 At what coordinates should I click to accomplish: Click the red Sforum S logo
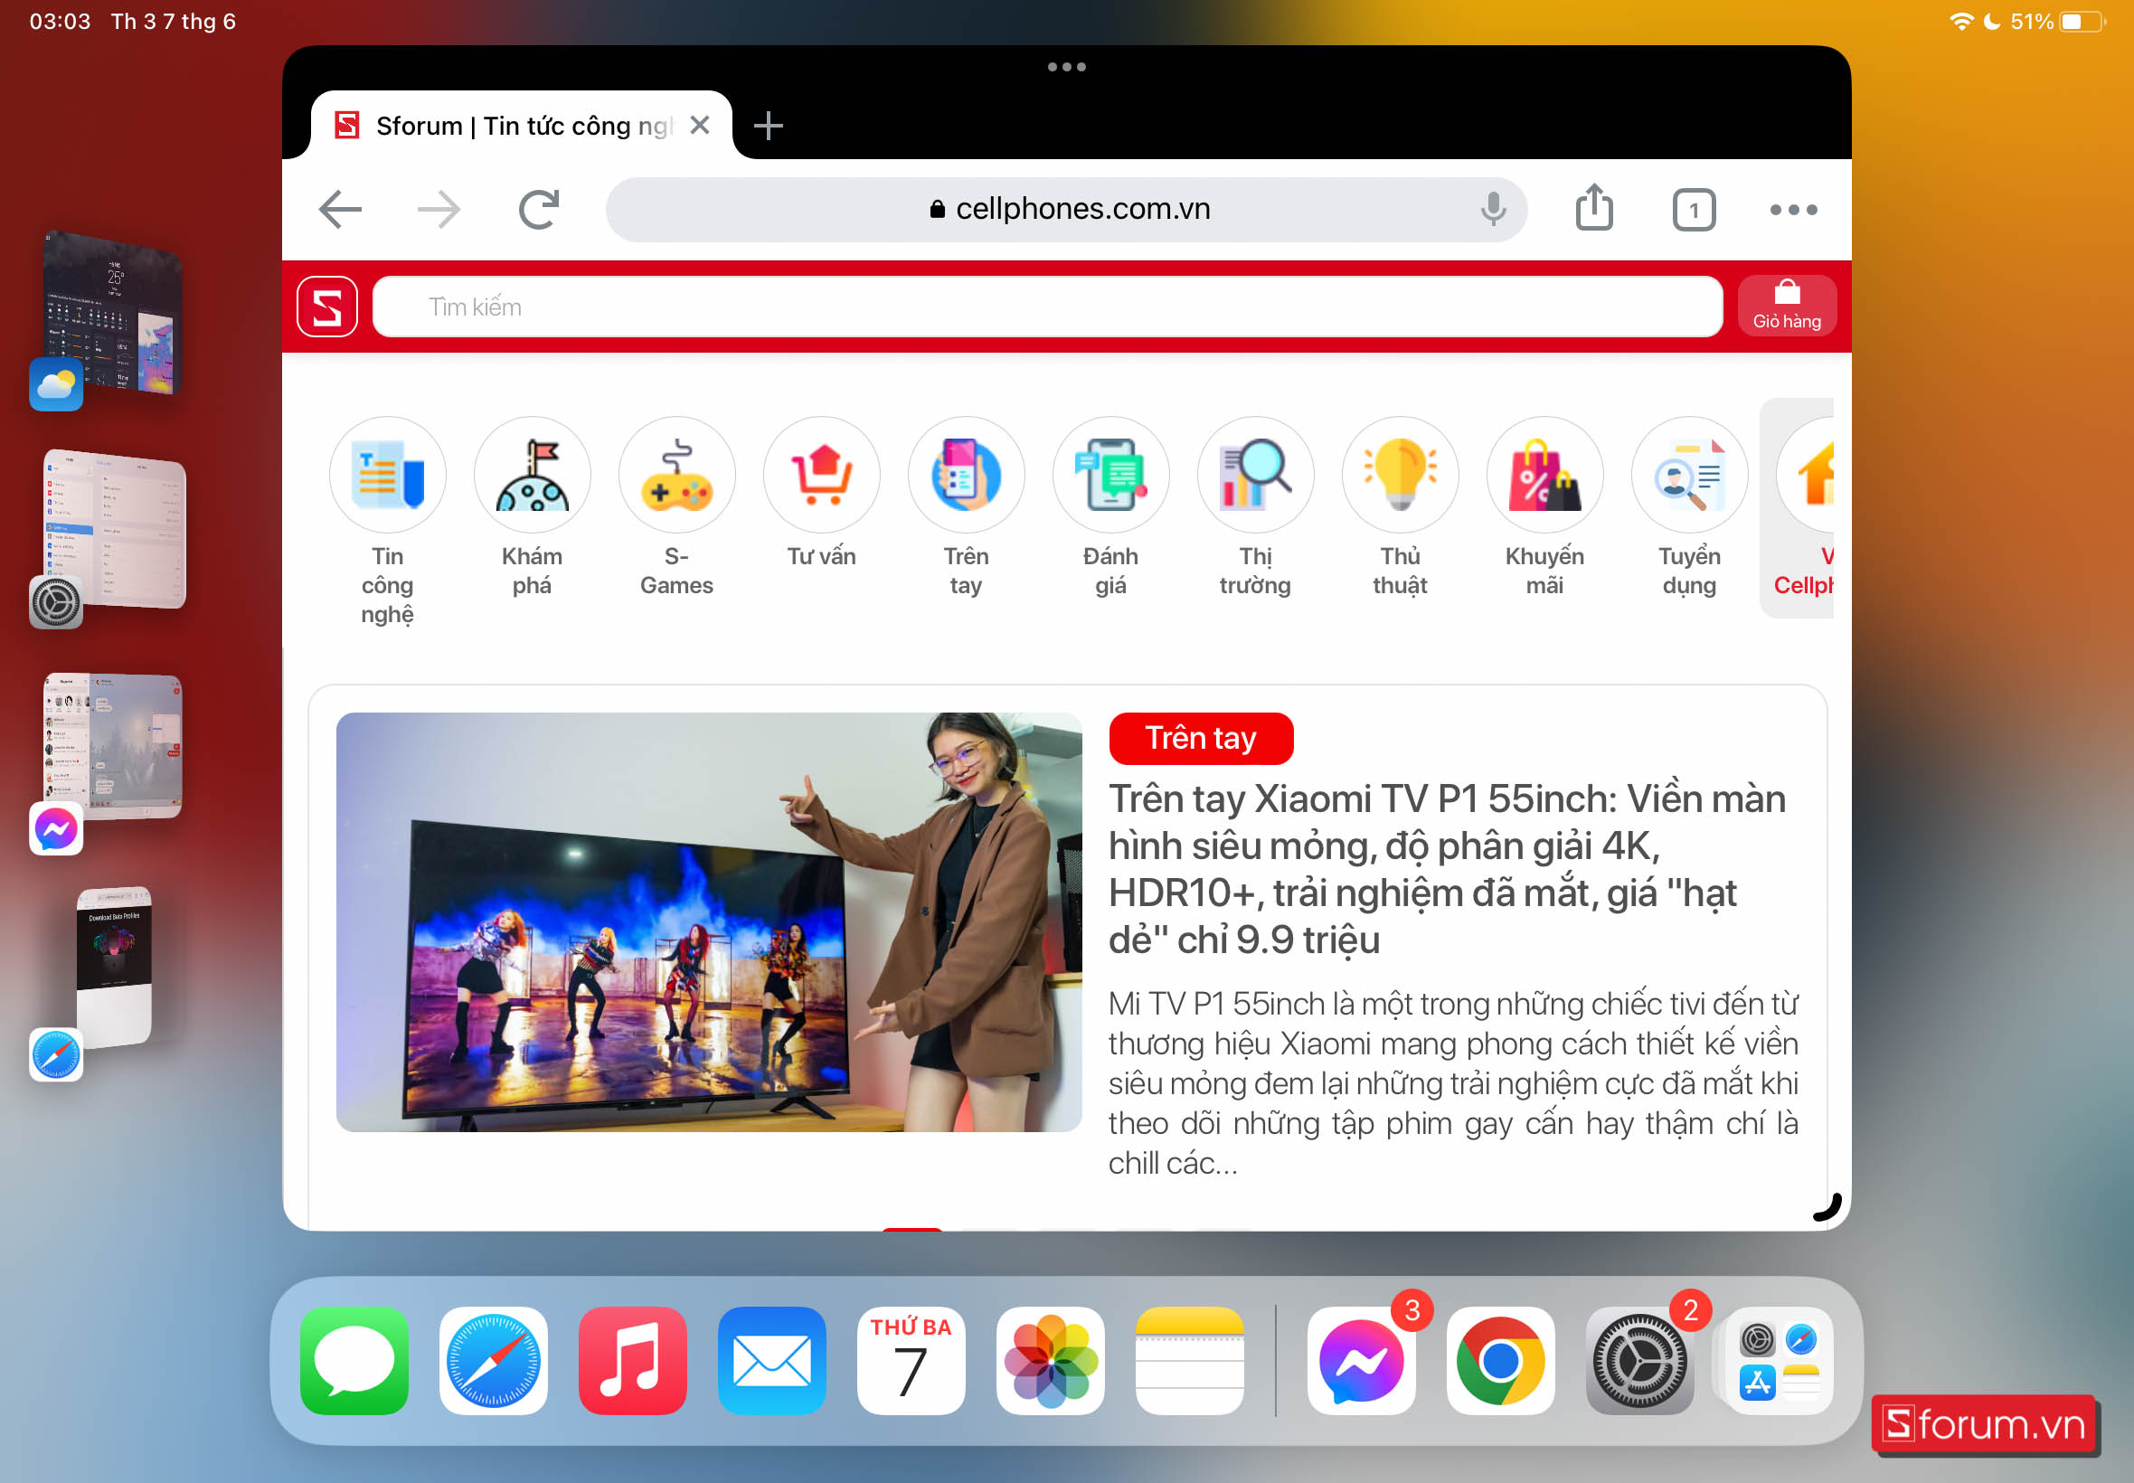tap(327, 307)
